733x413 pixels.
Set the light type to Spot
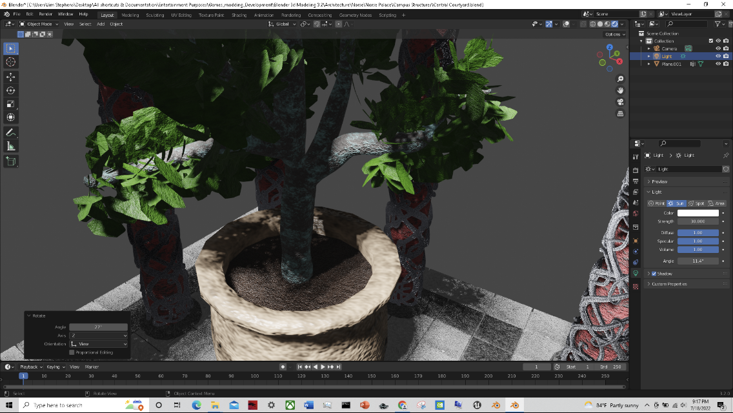coord(696,203)
